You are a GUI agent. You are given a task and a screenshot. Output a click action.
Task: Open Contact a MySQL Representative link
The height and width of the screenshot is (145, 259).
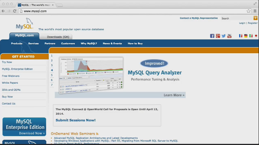pyautogui.click(x=199, y=18)
